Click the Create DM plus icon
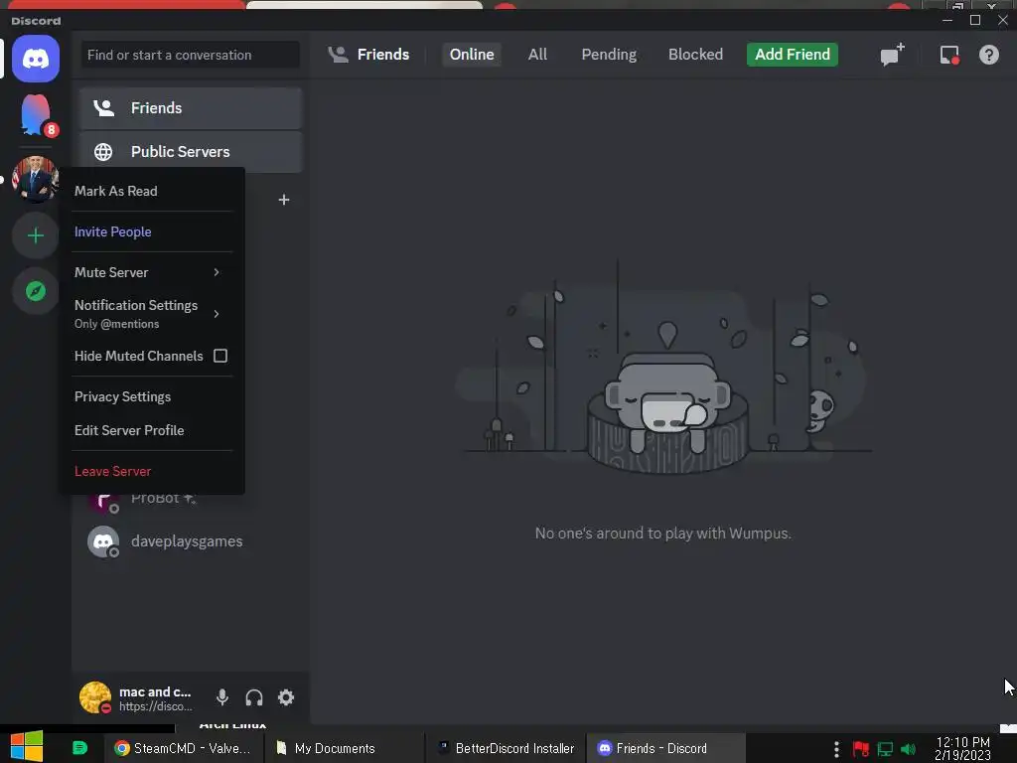Image resolution: width=1017 pixels, height=763 pixels. (284, 200)
